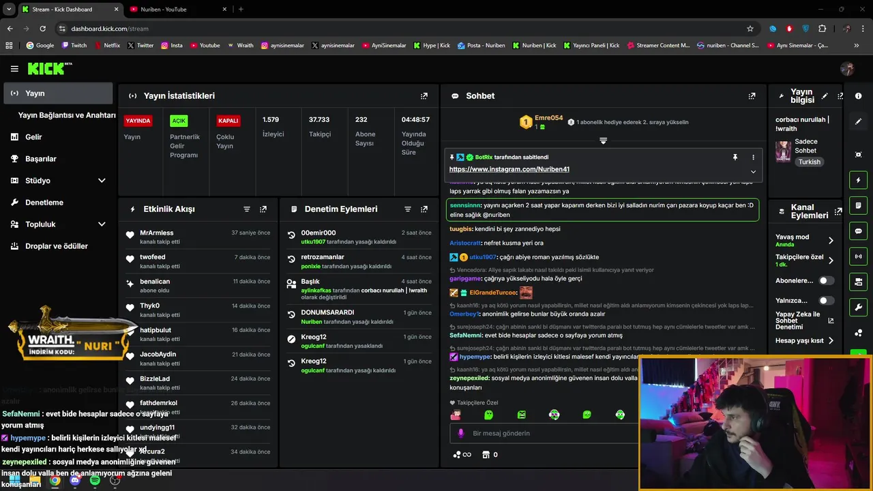The height and width of the screenshot is (491, 873).
Task: Open the Twitch bookmark
Action: click(x=74, y=46)
